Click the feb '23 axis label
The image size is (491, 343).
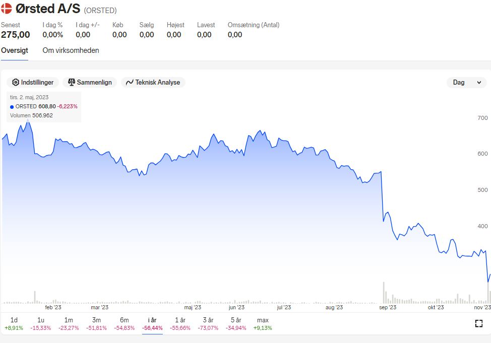point(53,307)
